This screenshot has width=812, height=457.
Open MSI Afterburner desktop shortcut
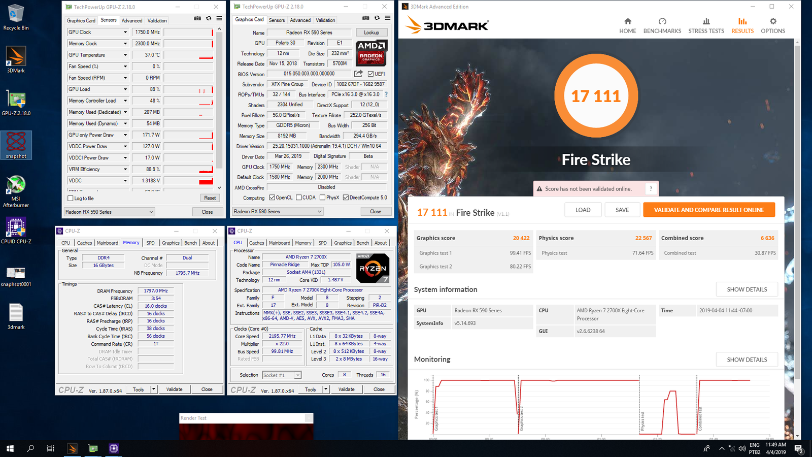click(x=16, y=191)
